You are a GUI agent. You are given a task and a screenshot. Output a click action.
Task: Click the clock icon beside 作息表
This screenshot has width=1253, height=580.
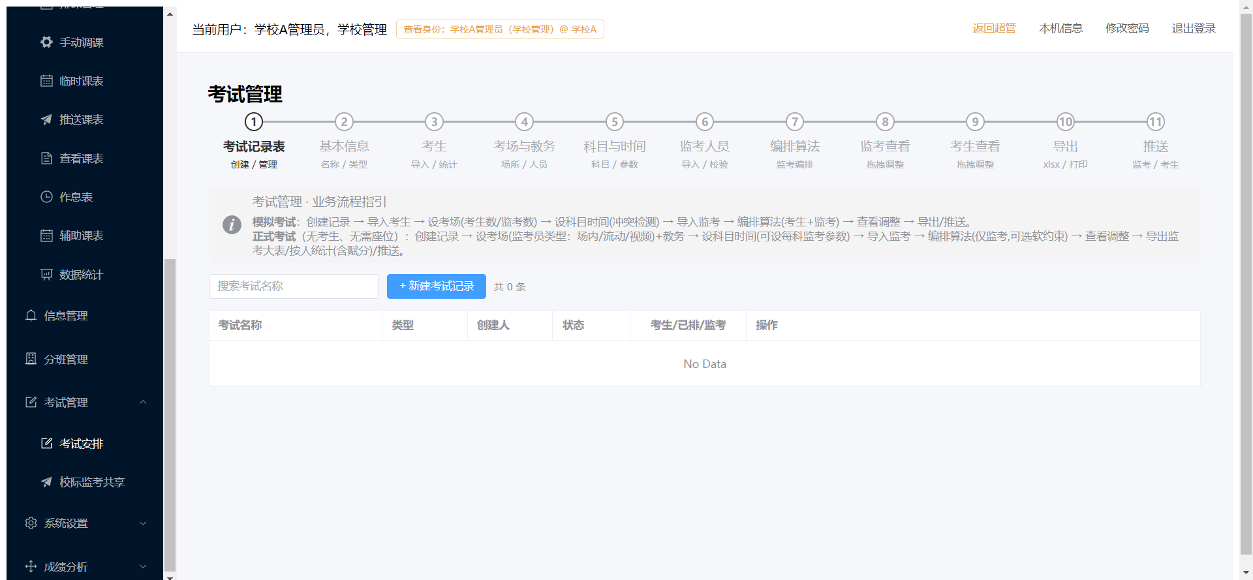coord(46,196)
